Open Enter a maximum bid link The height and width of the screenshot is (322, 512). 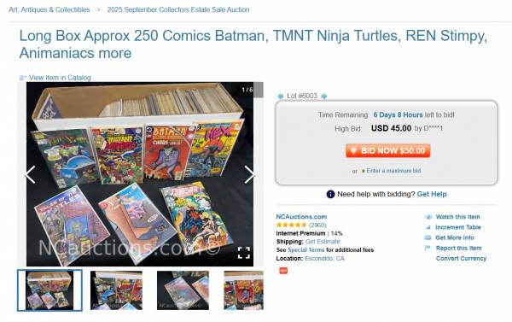pyautogui.click(x=393, y=171)
